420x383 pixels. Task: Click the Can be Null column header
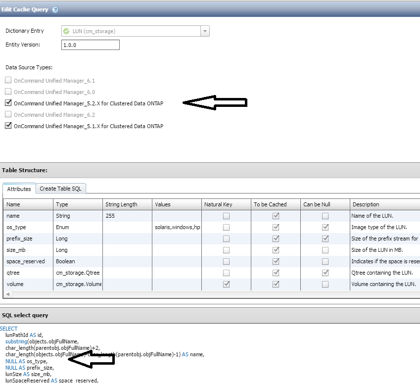[325, 204]
